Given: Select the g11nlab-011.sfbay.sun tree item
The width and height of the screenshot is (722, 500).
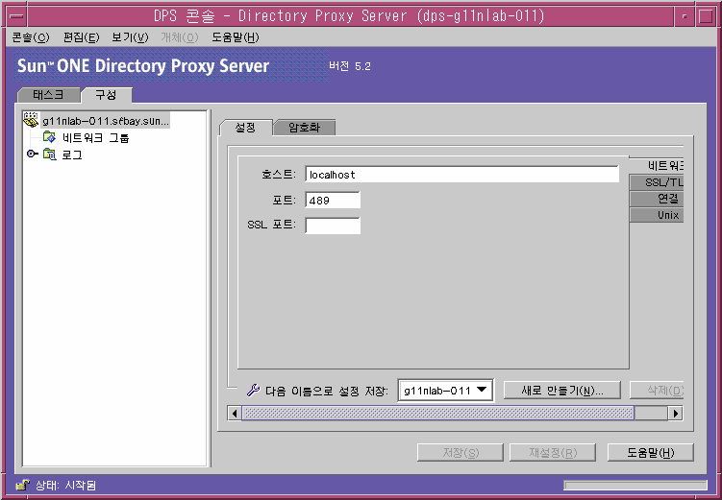Looking at the screenshot, I should (x=106, y=121).
